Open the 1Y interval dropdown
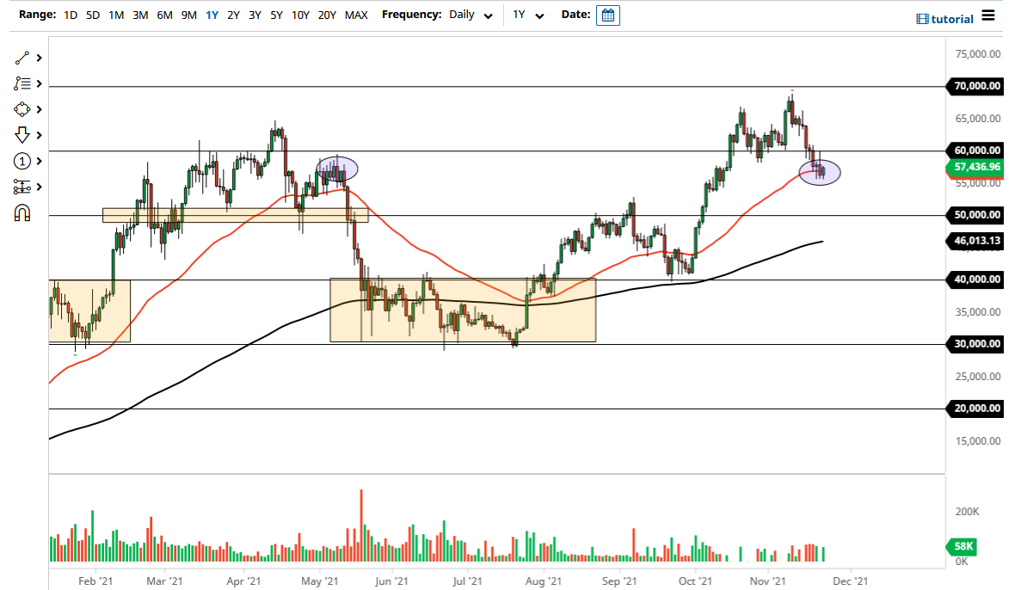1009x590 pixels. click(528, 15)
